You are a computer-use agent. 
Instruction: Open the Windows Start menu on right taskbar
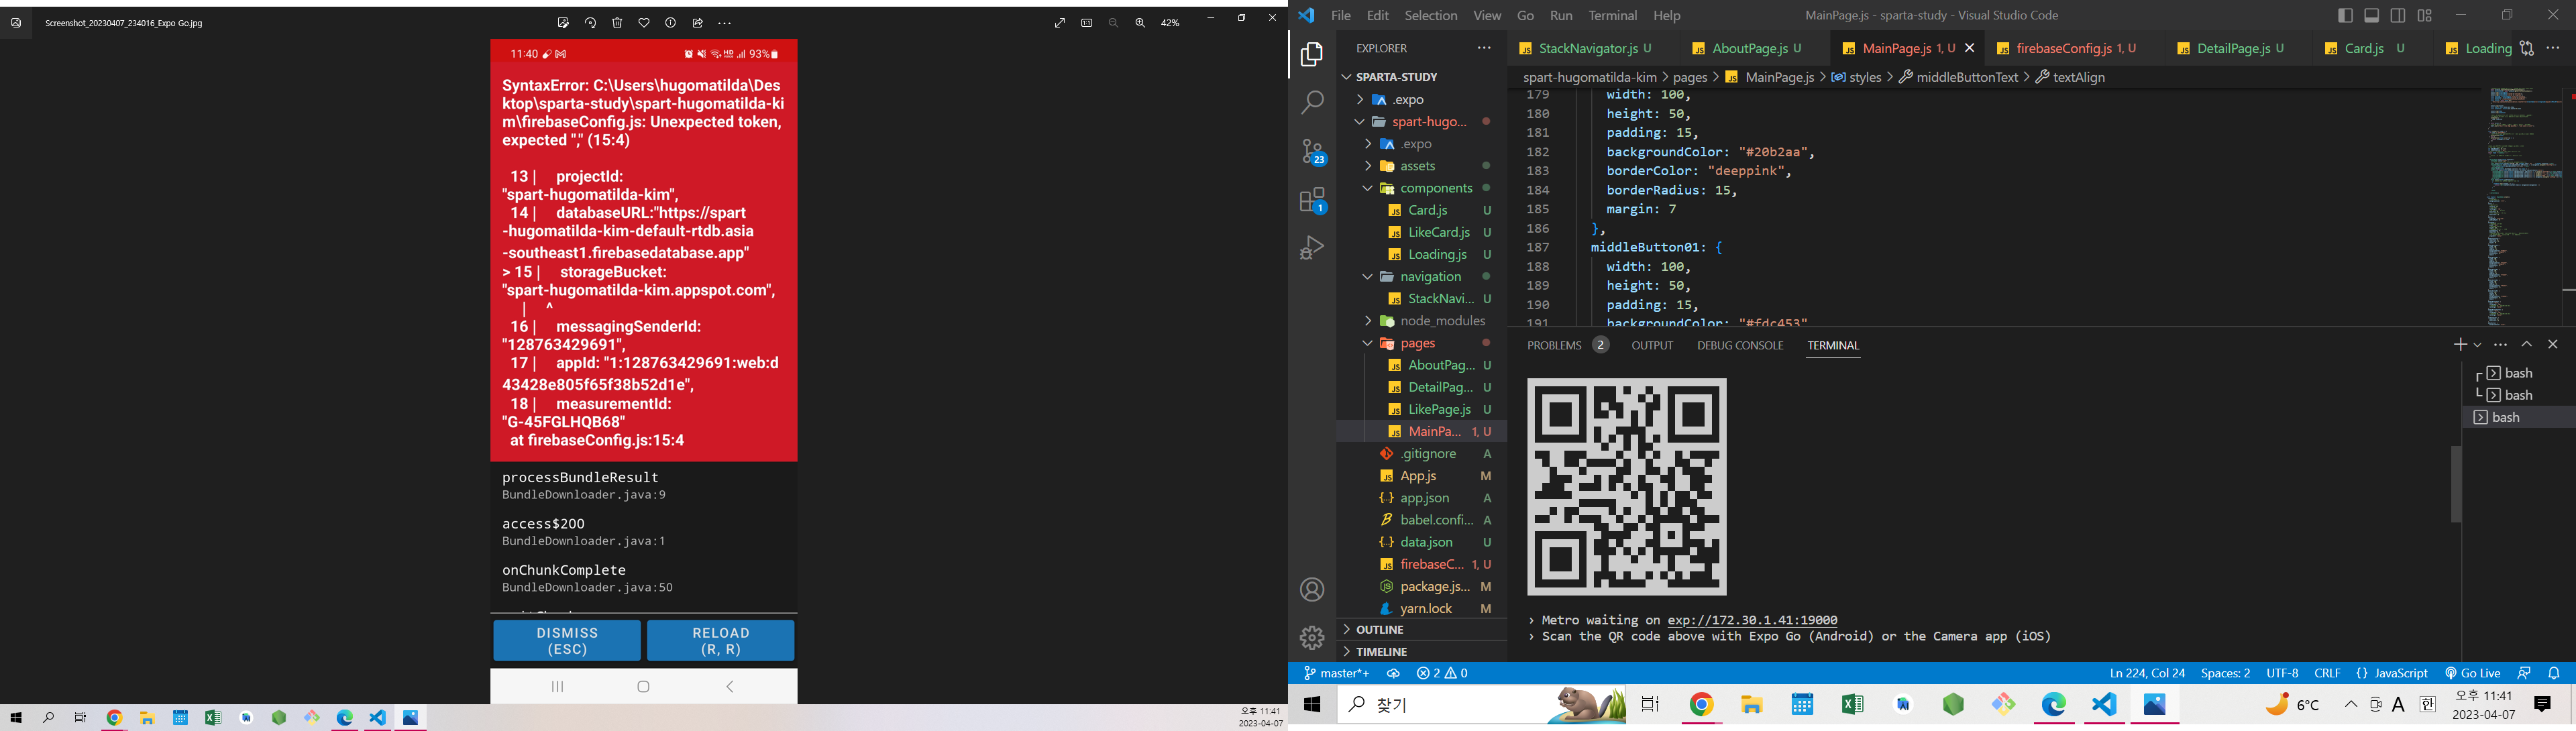click(x=1312, y=705)
